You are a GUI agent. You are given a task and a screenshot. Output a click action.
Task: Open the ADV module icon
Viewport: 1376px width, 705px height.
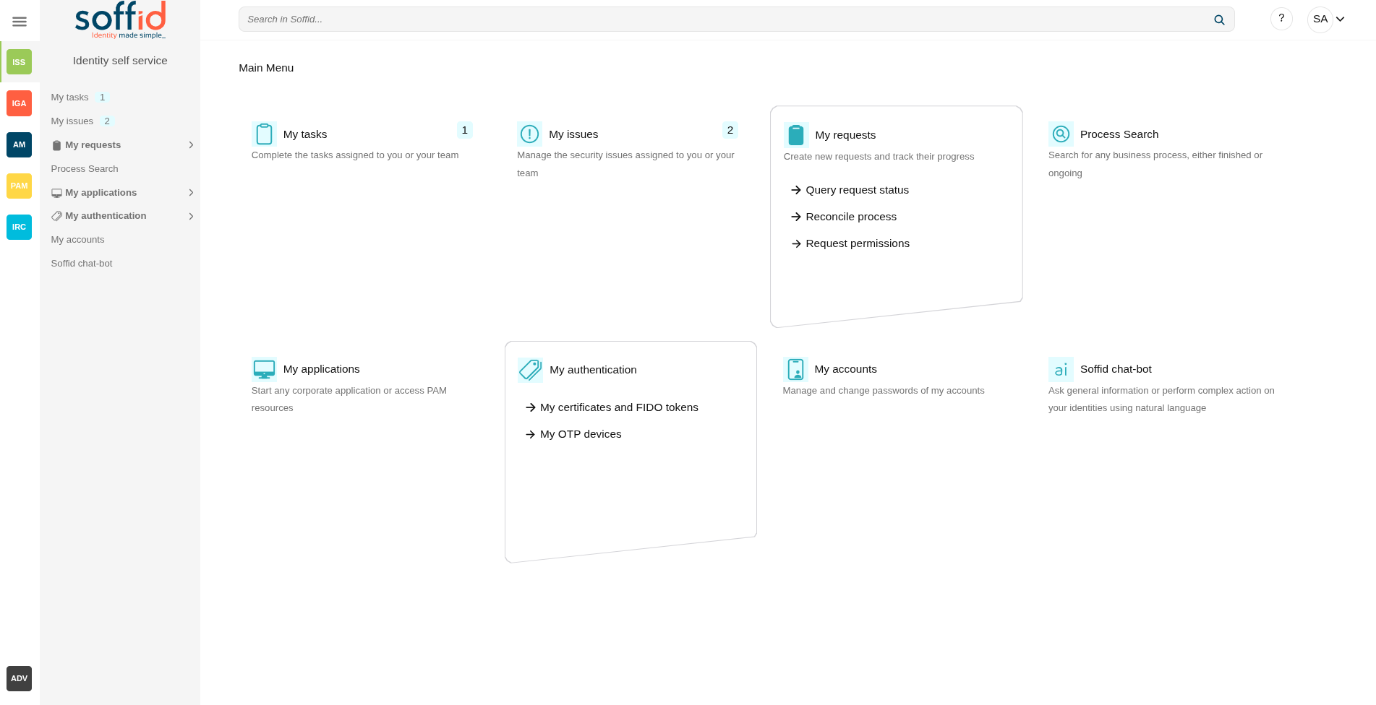(19, 678)
